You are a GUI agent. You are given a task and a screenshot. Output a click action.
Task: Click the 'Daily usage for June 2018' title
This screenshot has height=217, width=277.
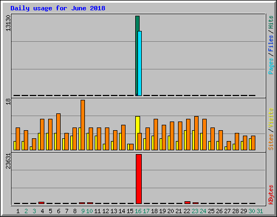click(x=58, y=9)
